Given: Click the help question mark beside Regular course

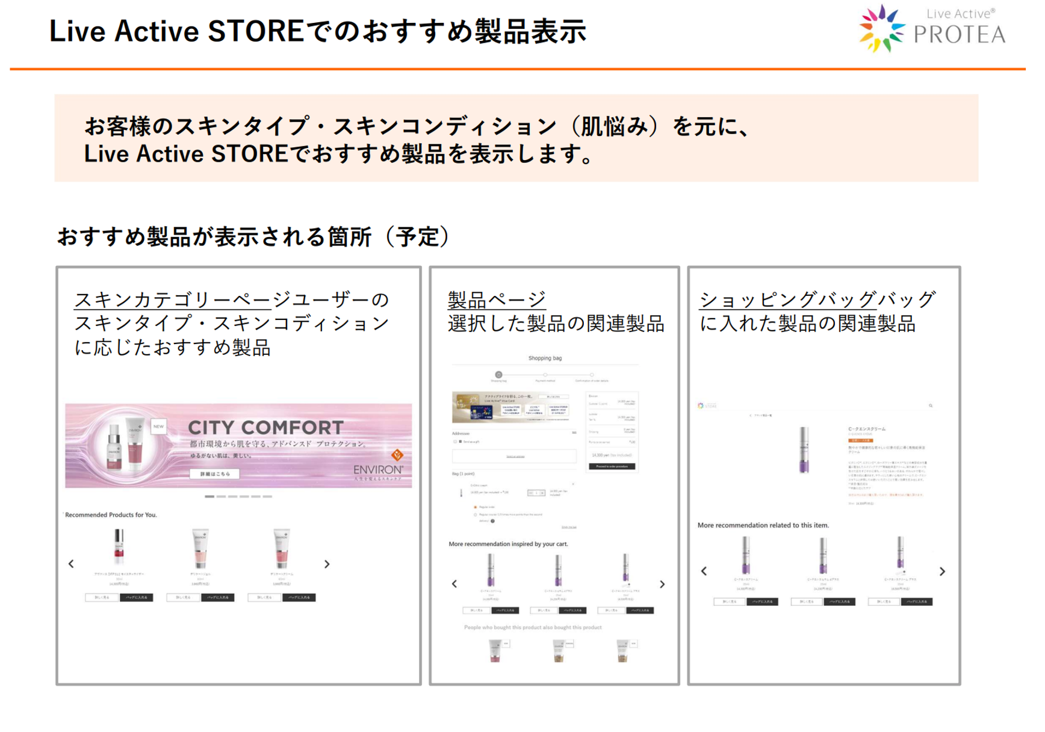Looking at the screenshot, I should 492,521.
